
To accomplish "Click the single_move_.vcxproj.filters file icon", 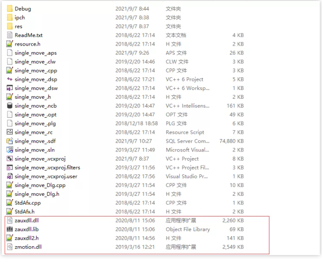I will point(10,167).
